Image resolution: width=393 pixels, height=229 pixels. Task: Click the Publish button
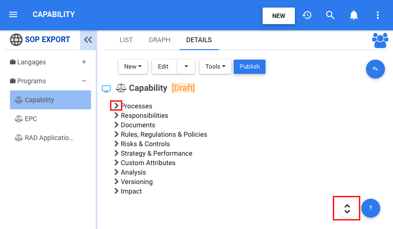249,67
